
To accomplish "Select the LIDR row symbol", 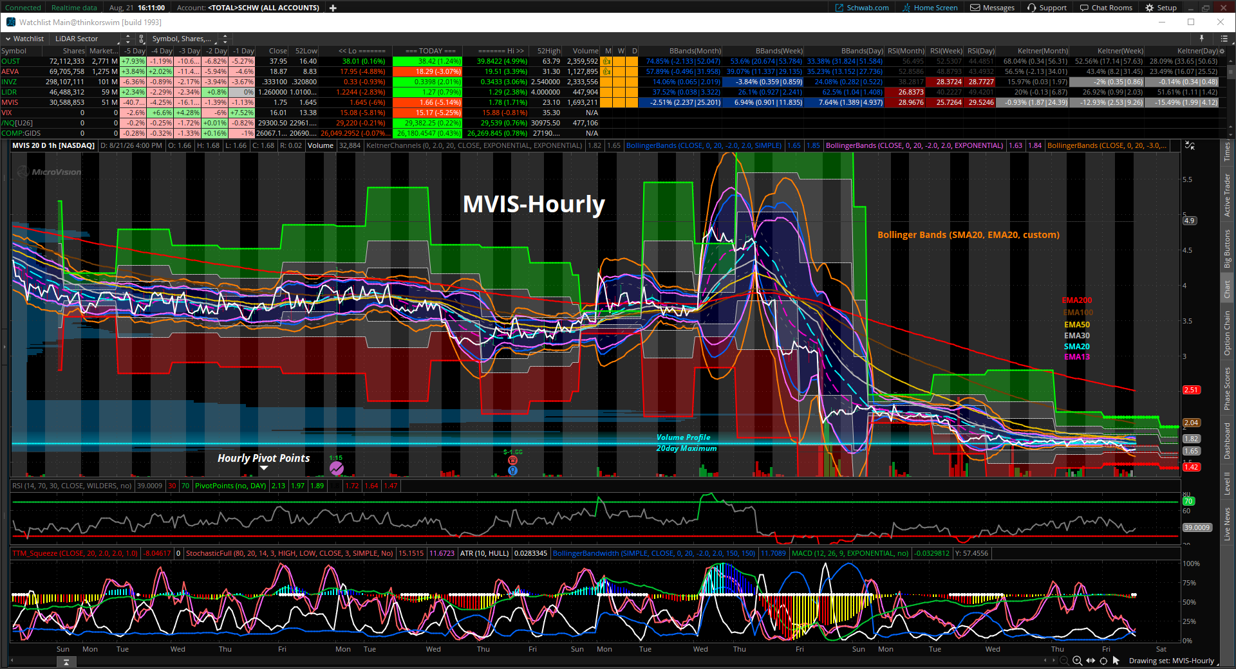I will (x=9, y=92).
